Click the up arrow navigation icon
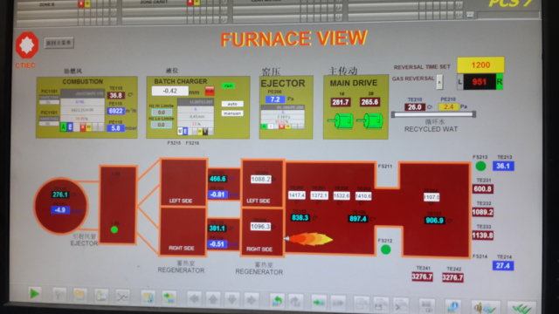Screen dimensions: 559x314 213,299
